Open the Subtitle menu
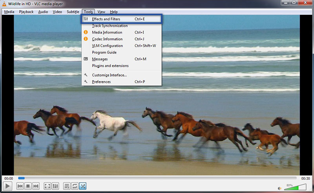Screen dimensions: 314x193 tap(73, 12)
